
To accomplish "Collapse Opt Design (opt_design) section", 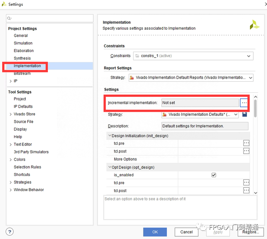I will 110,167.
